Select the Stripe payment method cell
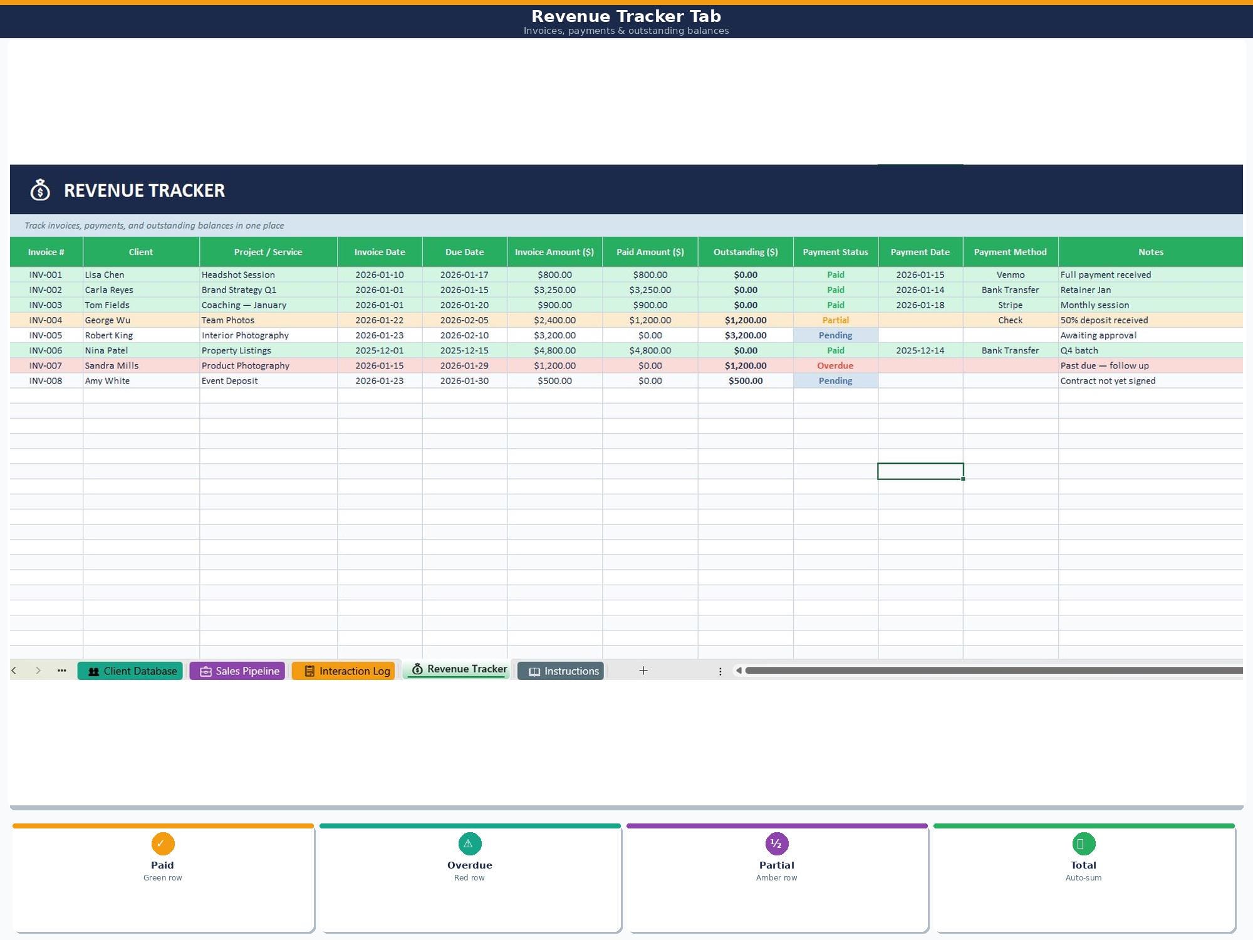1253x940 pixels. 1011,305
